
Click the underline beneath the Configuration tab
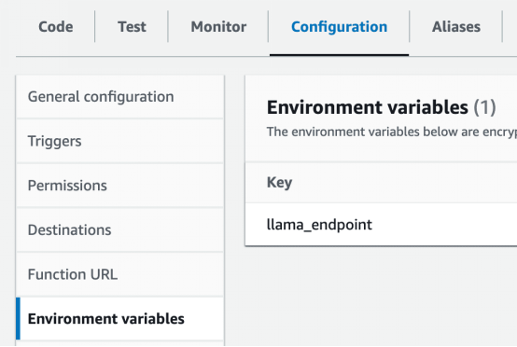click(340, 55)
